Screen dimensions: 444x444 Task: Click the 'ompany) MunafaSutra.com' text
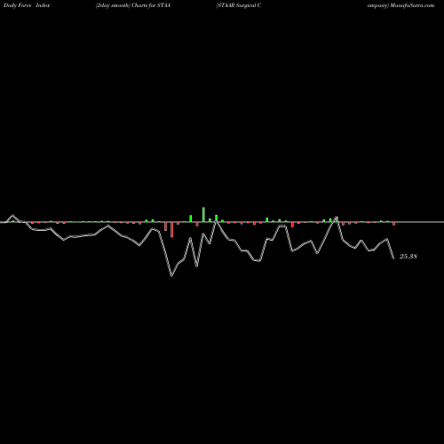pyautogui.click(x=401, y=5)
